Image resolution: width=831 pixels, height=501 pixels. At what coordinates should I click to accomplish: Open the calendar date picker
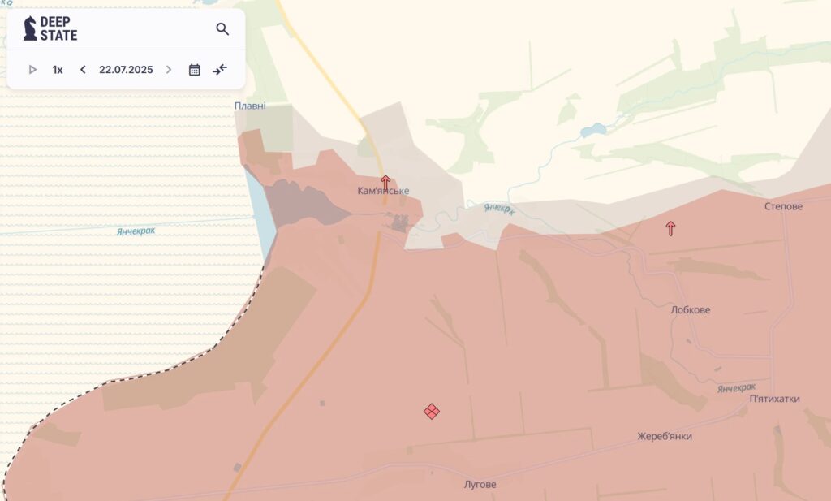tap(195, 70)
